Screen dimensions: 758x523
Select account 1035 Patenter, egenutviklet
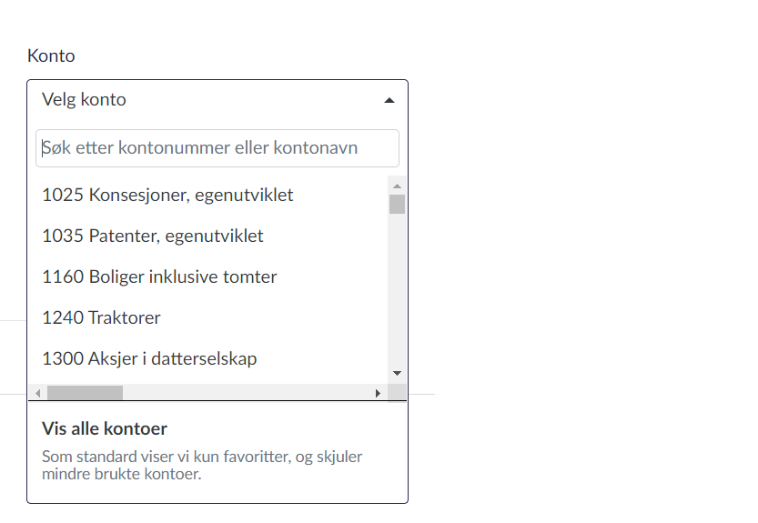[153, 236]
